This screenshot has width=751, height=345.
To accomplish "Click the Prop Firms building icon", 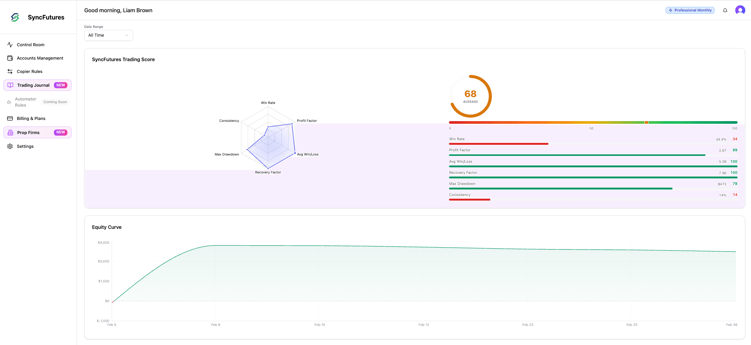I will coord(10,133).
